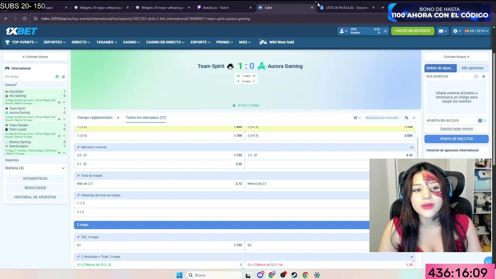Open Wild West Gold promotion
Image resolution: width=496 pixels, height=279 pixels.
[277, 42]
